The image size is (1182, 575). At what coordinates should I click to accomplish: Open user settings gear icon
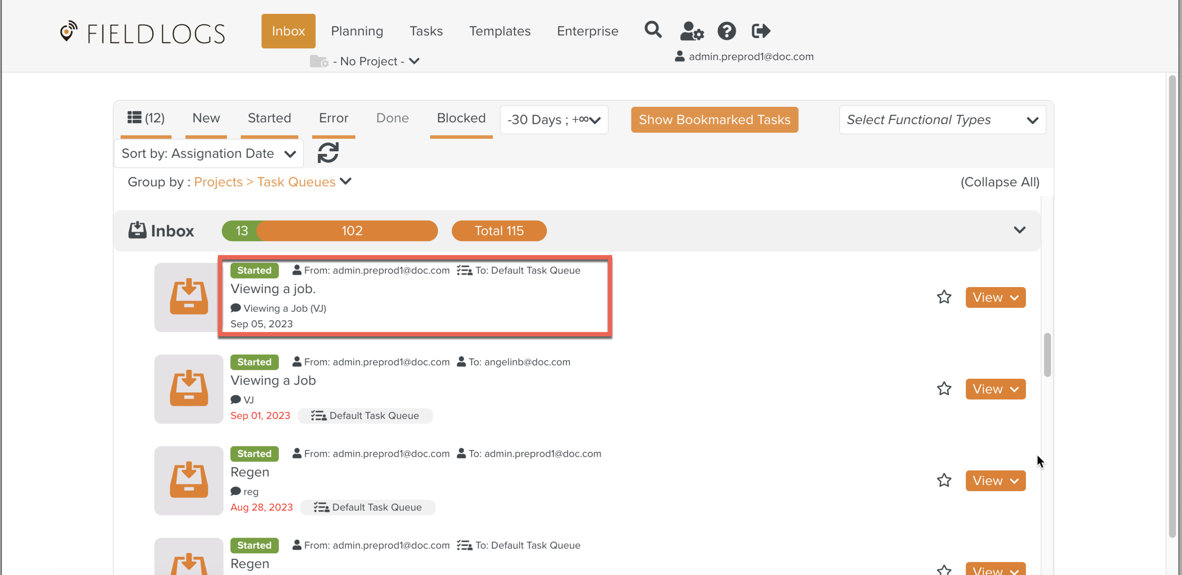(692, 31)
